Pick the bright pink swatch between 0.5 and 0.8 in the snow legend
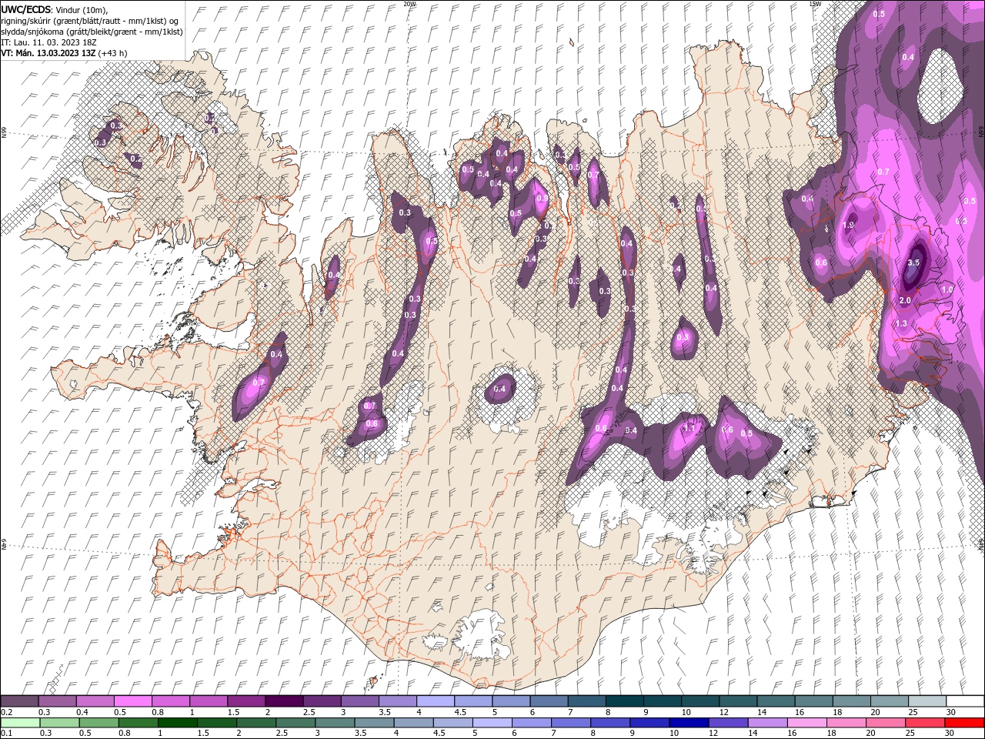 132,701
